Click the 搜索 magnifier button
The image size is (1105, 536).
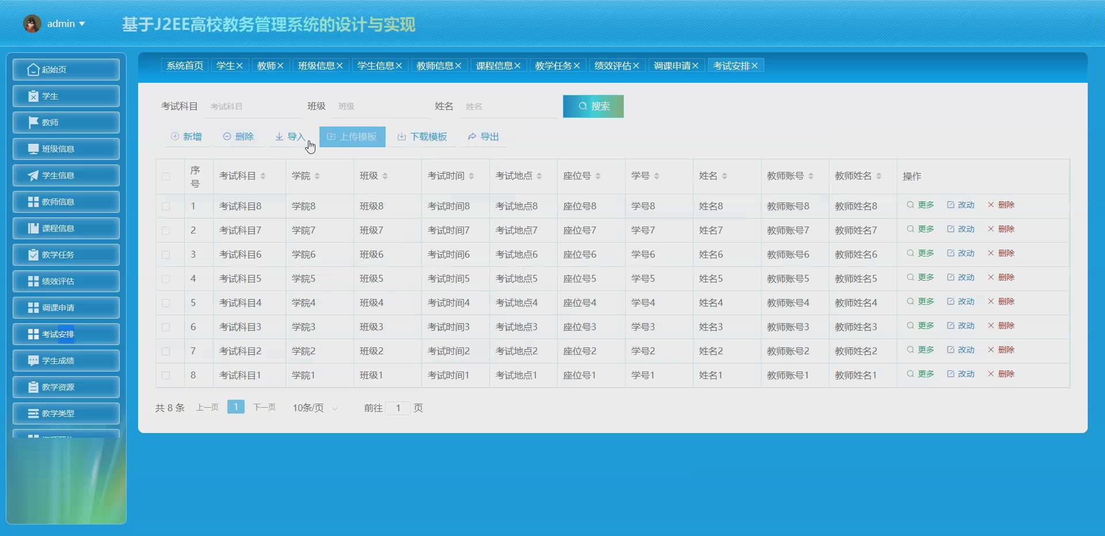(x=593, y=106)
